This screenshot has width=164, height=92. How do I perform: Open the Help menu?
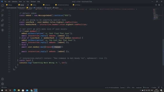click(39, 2)
